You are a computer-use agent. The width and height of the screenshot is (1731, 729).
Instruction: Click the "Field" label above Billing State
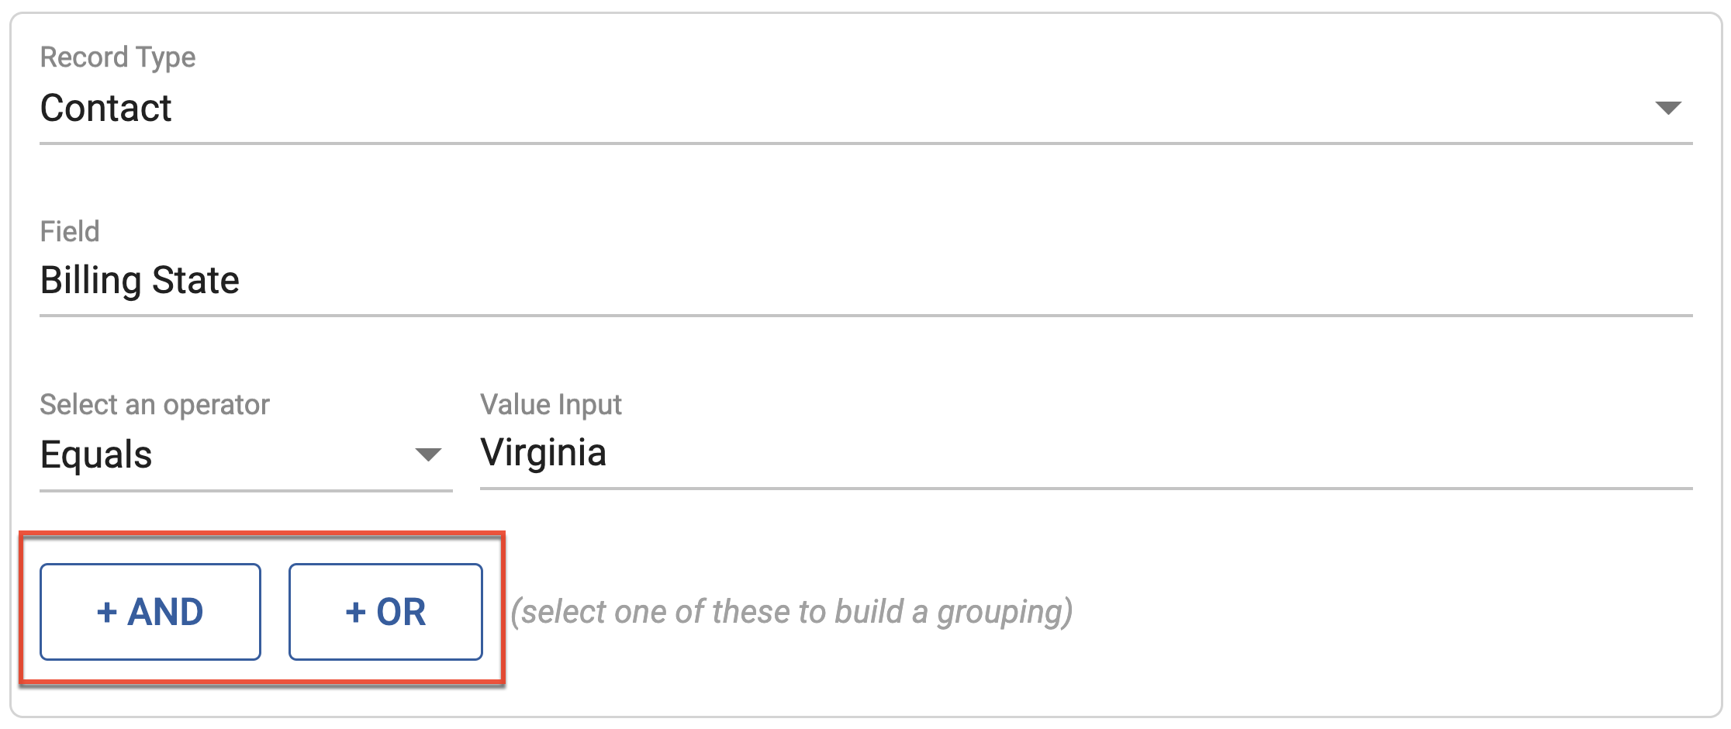point(70,231)
